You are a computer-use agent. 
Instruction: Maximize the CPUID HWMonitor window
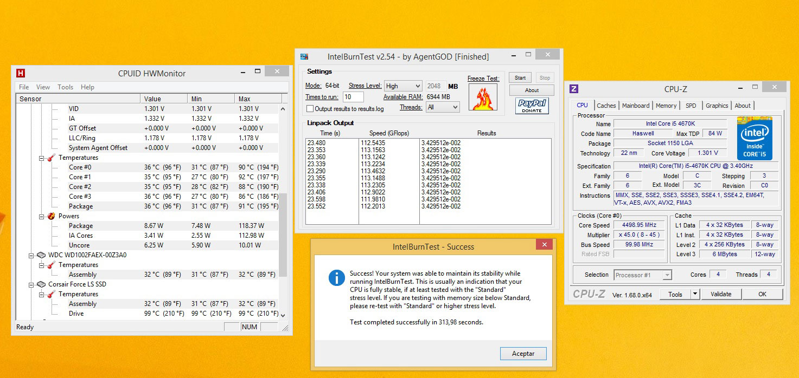pyautogui.click(x=258, y=71)
